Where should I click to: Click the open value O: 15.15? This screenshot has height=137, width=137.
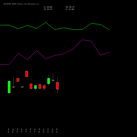(48, 9)
